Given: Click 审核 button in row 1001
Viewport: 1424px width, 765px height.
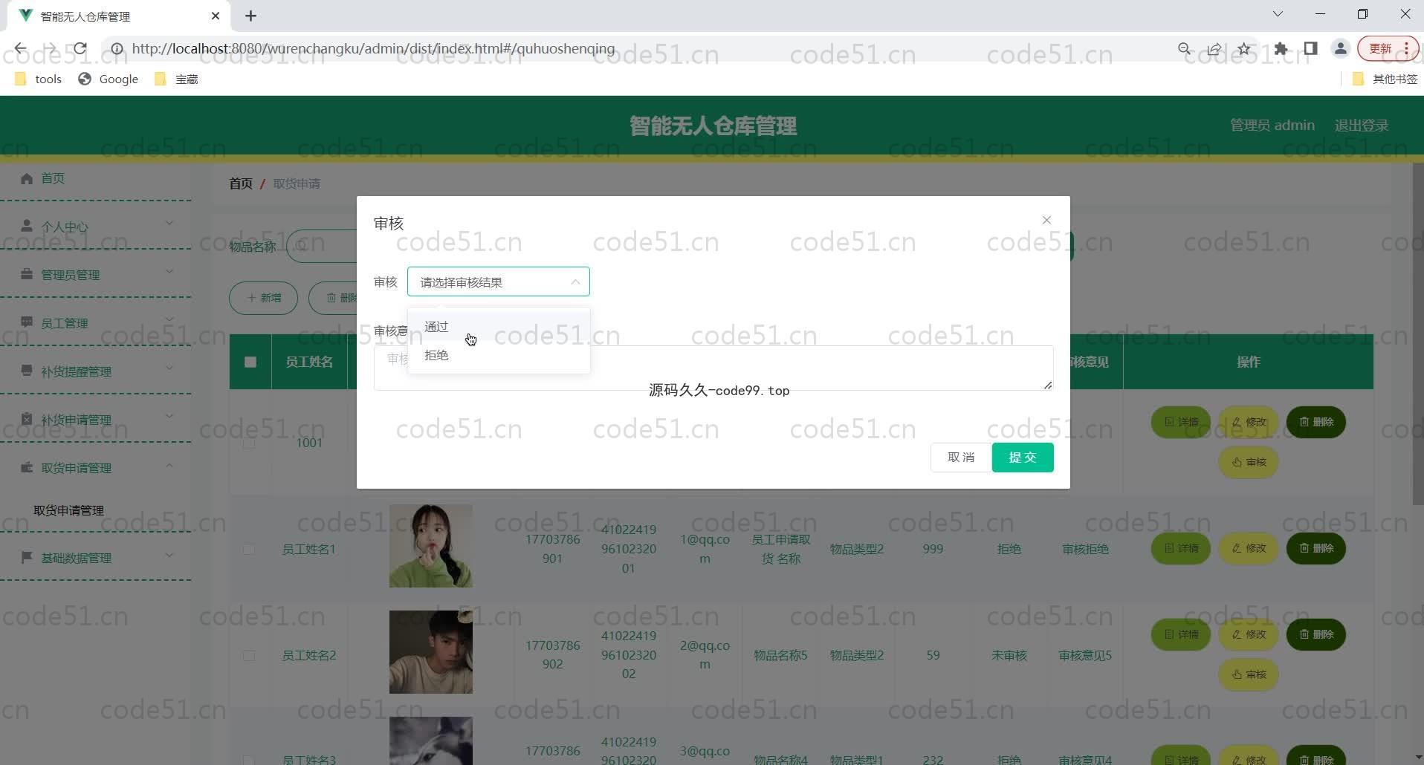Looking at the screenshot, I should (x=1249, y=462).
